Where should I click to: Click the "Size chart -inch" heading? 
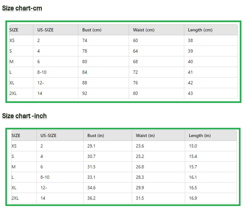[25, 116]
